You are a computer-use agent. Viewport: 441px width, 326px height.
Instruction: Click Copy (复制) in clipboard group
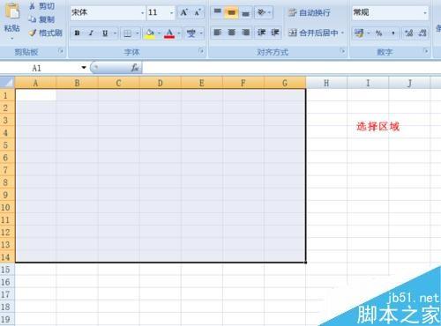pyautogui.click(x=41, y=19)
